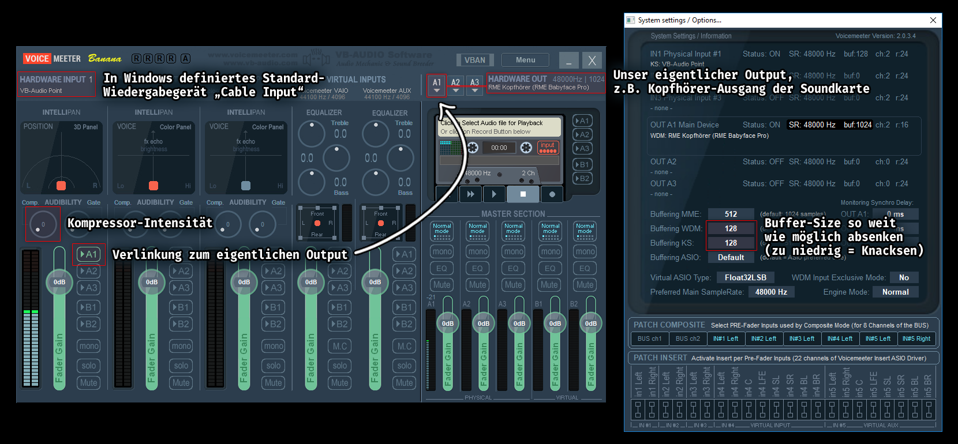The width and height of the screenshot is (958, 444).
Task: Open the Voicemeeter Menu button
Action: click(x=525, y=60)
